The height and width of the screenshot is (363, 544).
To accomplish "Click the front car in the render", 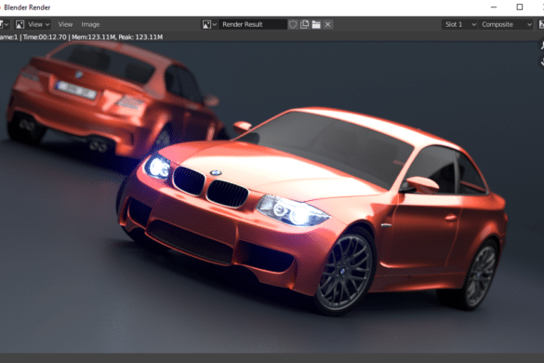I will (312, 208).
